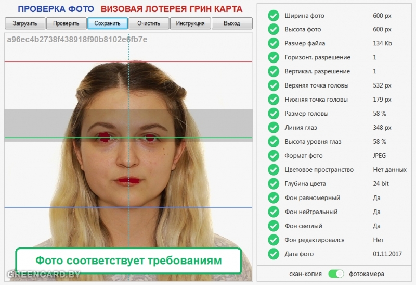
Task: Click the file hash name a96ec4b2738f...
Action: pyautogui.click(x=77, y=40)
